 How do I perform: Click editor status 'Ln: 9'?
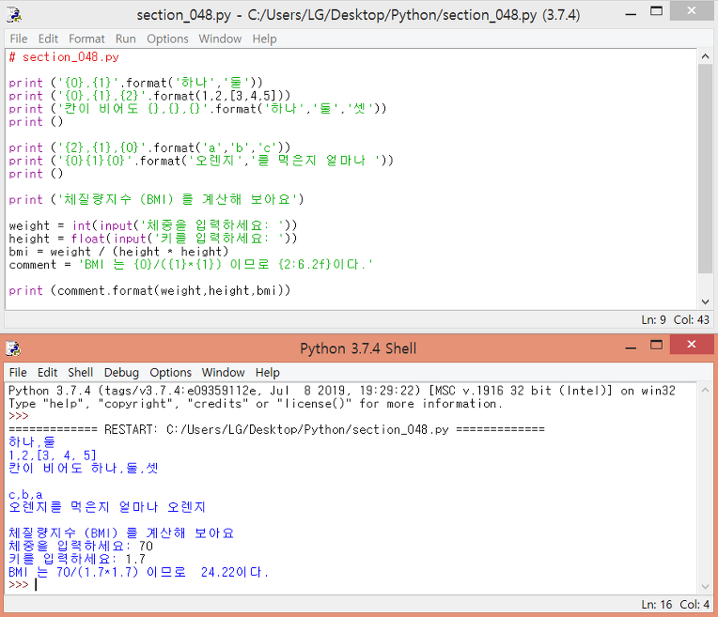click(x=653, y=320)
